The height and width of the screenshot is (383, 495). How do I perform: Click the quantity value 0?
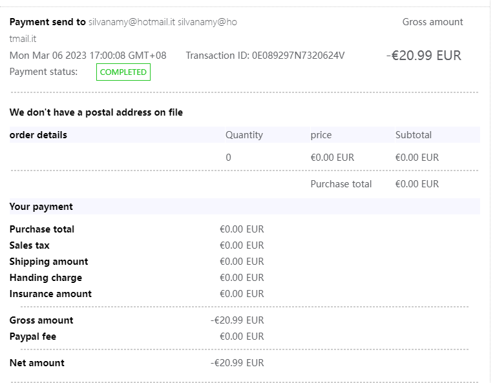point(229,158)
